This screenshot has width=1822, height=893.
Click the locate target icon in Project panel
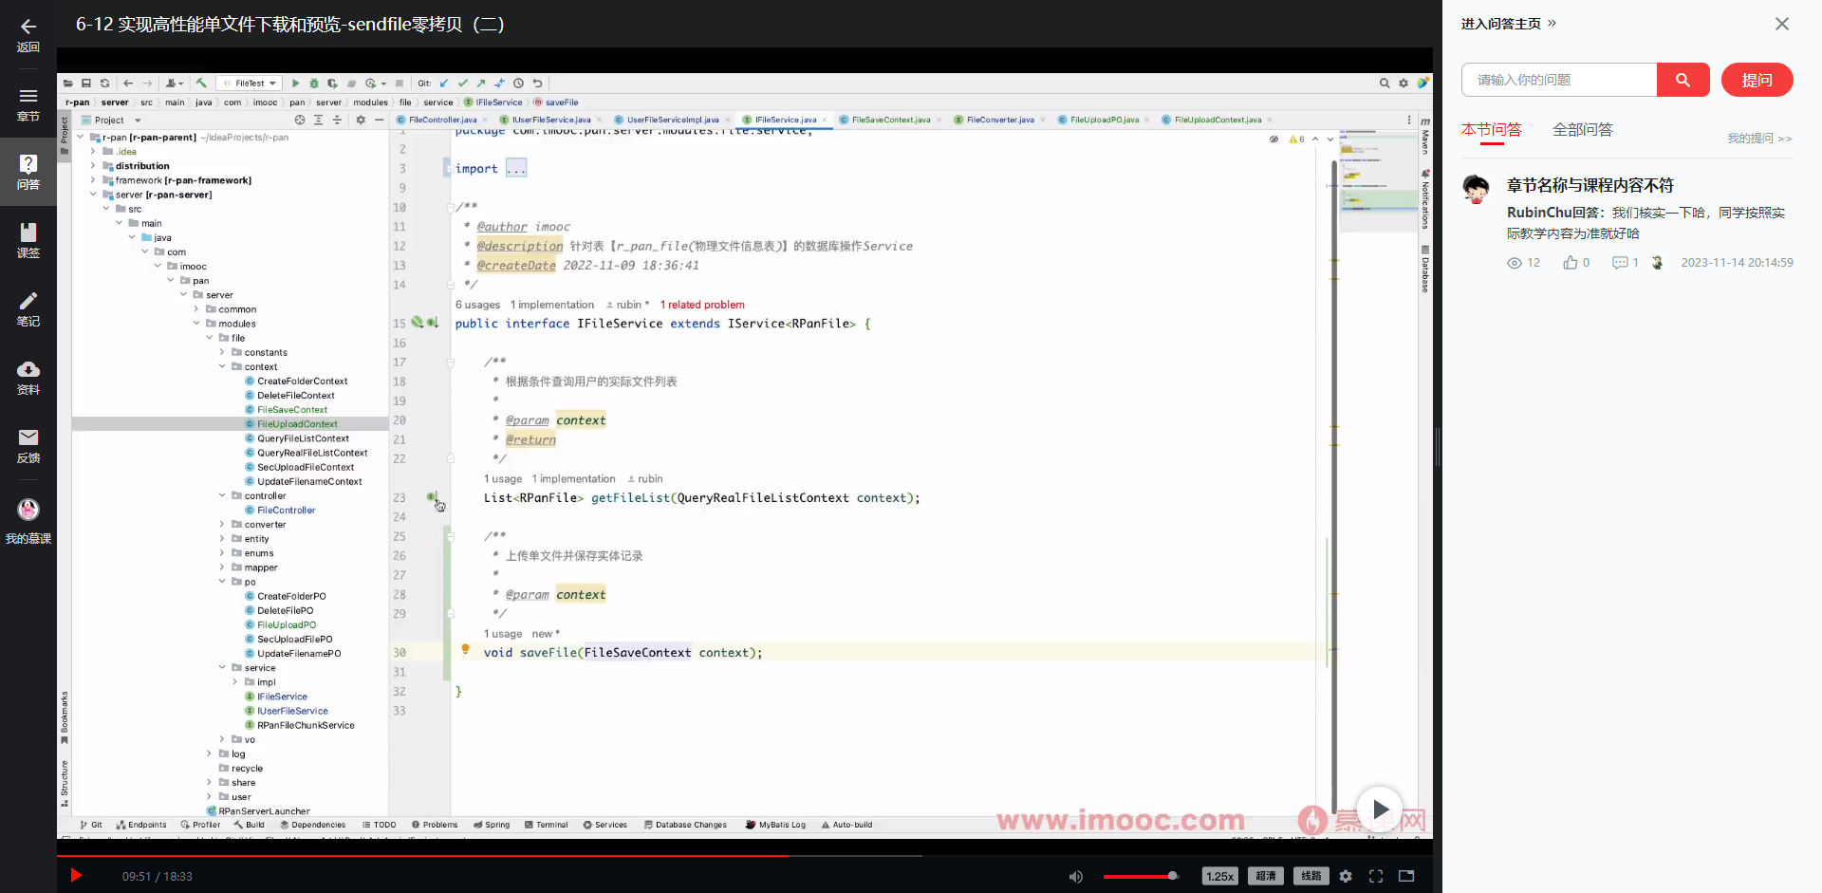pyautogui.click(x=300, y=121)
